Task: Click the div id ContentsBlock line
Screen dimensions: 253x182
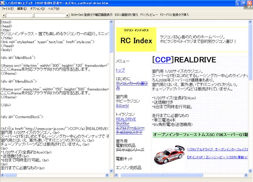Action: 22,117
